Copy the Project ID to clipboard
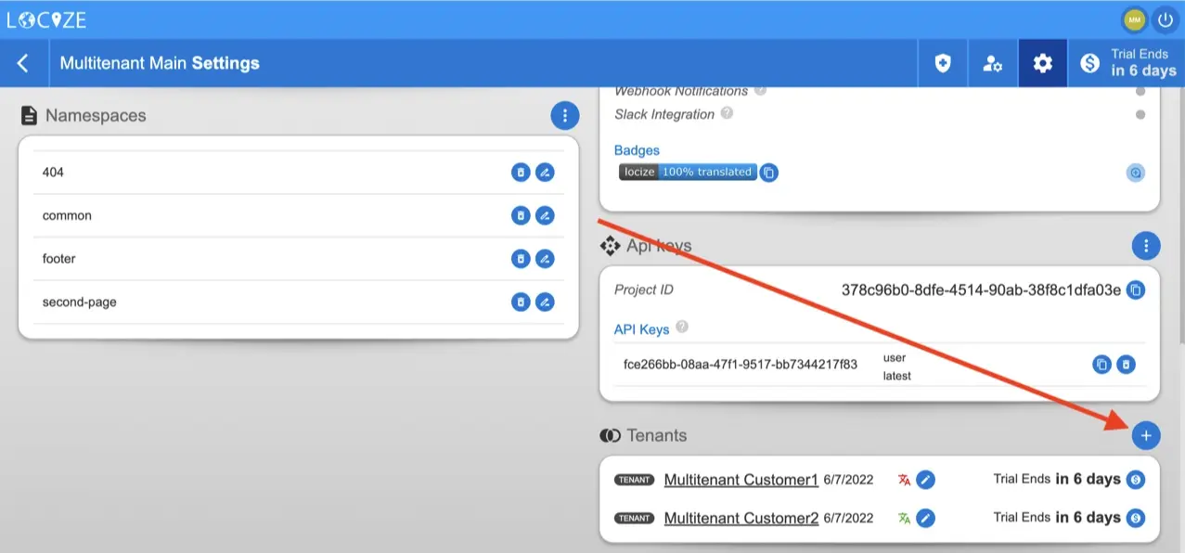This screenshot has height=553, width=1185. coord(1135,290)
